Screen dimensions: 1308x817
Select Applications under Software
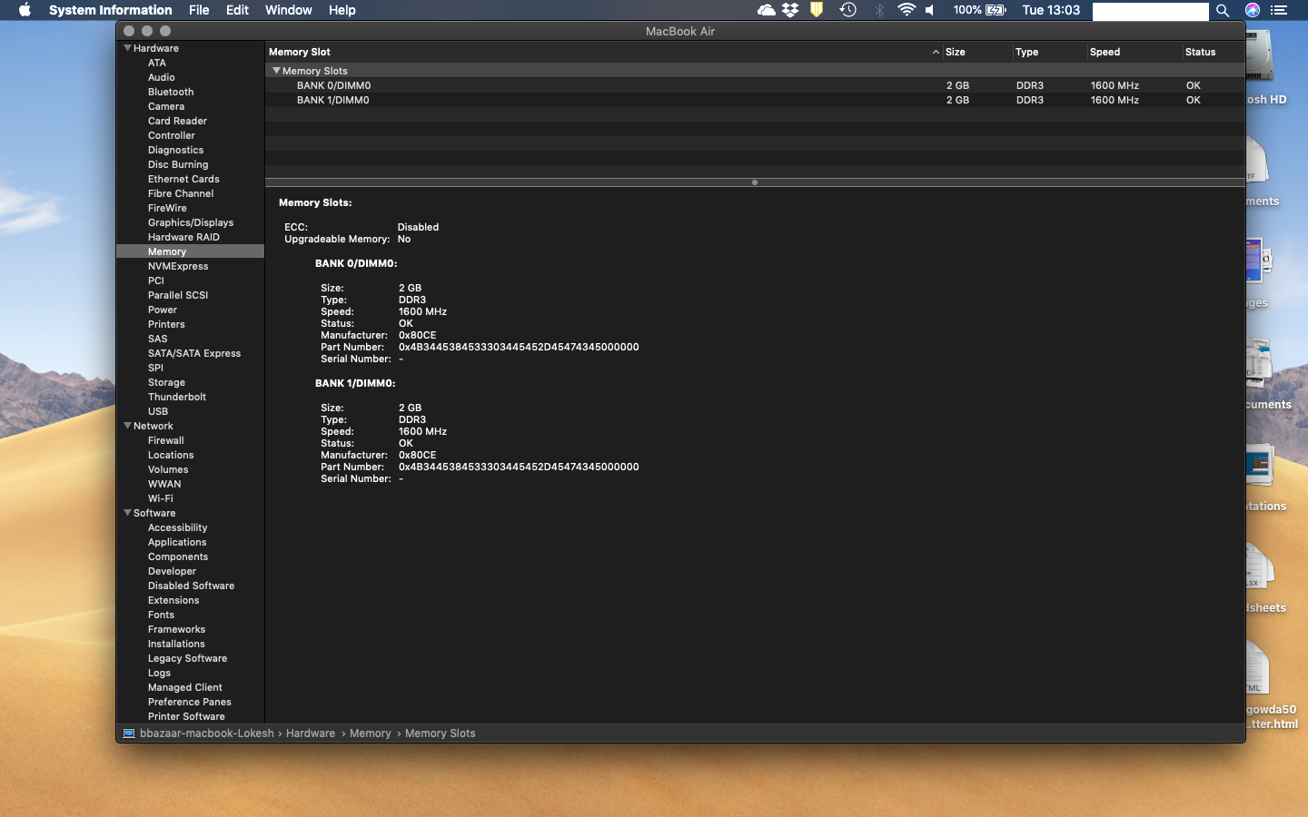pos(177,542)
